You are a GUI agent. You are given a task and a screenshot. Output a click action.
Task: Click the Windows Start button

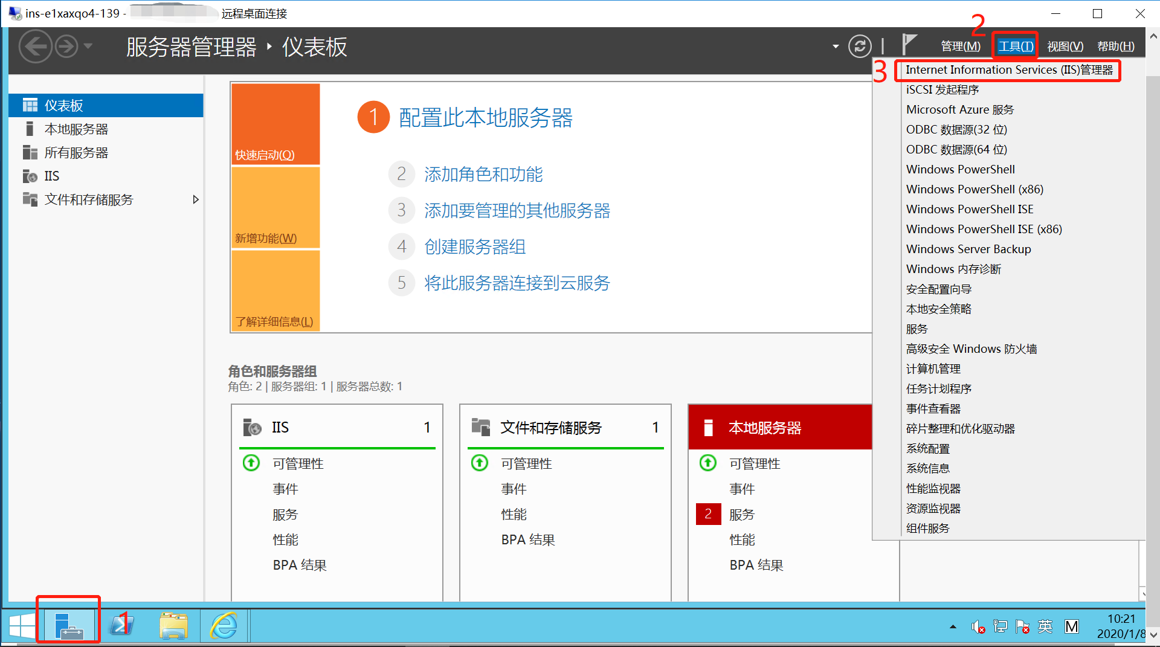[x=21, y=626]
